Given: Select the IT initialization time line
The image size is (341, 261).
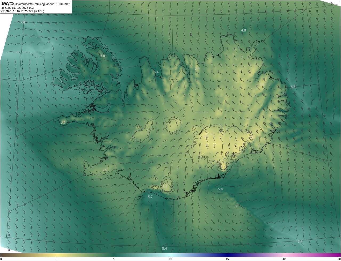Looking at the screenshot, I should [x=17, y=8].
